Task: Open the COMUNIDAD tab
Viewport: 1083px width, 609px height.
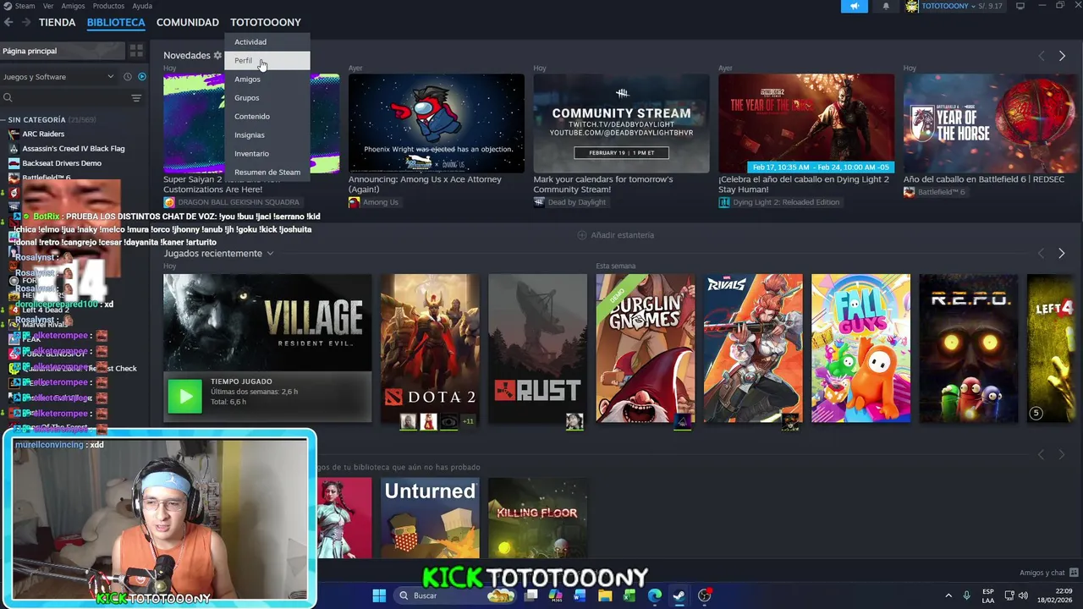Action: coord(188,22)
